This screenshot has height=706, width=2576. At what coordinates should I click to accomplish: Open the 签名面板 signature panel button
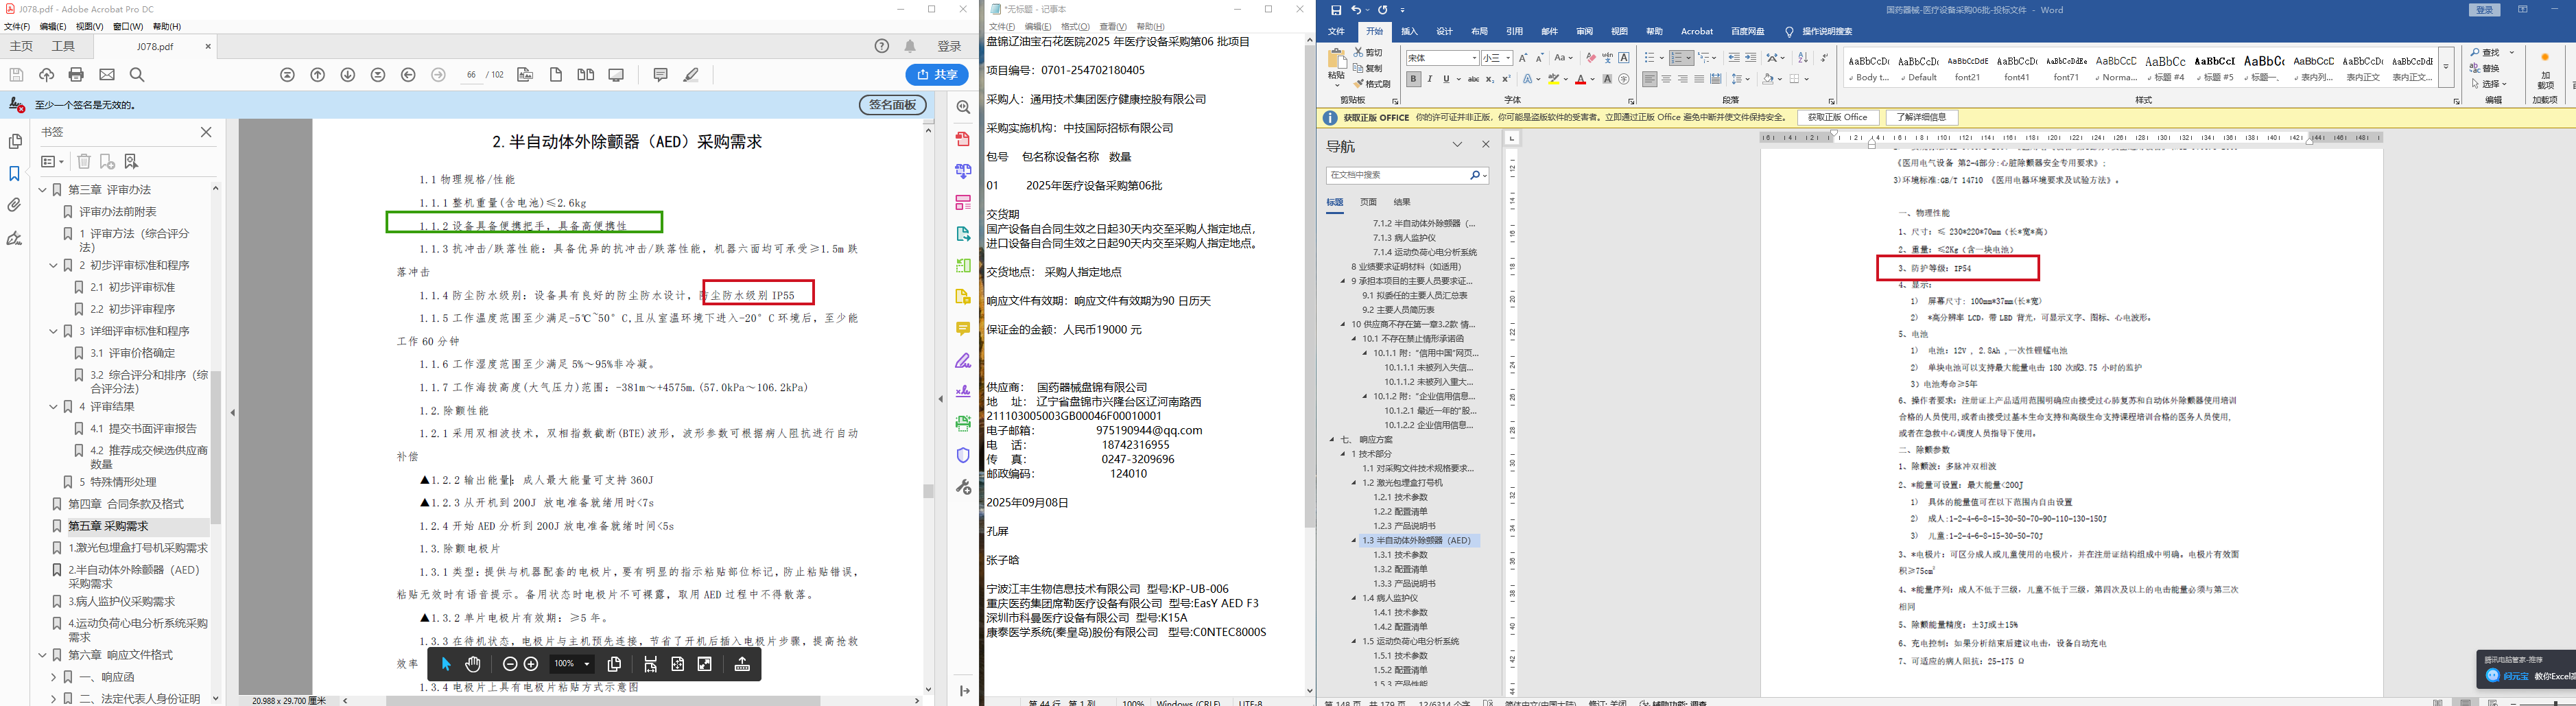(x=892, y=105)
